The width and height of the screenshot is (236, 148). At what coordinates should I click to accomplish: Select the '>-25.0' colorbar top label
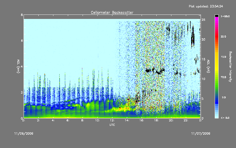(225, 16)
